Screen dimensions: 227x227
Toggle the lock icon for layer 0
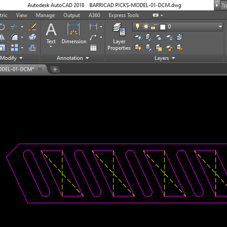click(154, 27)
